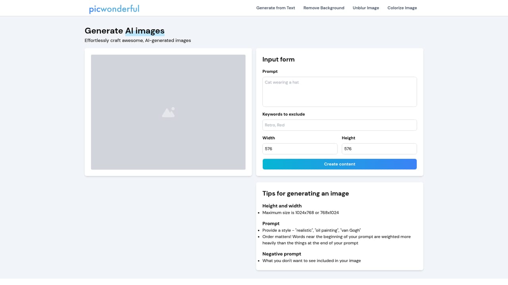Click the 'Provide a style' tip line
The width and height of the screenshot is (508, 285).
coord(312,230)
